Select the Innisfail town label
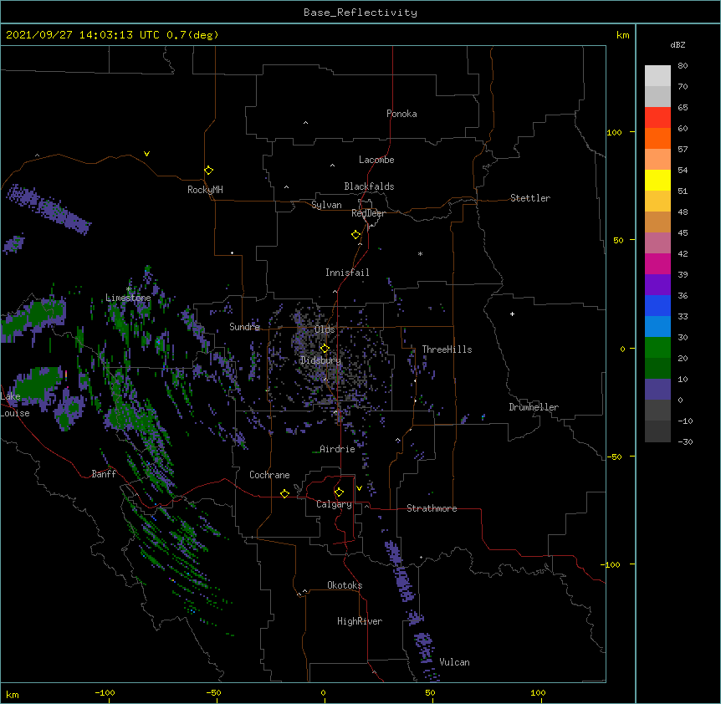The height and width of the screenshot is (704, 721). pyautogui.click(x=347, y=273)
